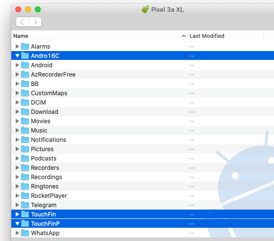Select the RocketPlayer folder icon
Image resolution: width=274 pixels, height=241 pixels.
click(x=25, y=195)
